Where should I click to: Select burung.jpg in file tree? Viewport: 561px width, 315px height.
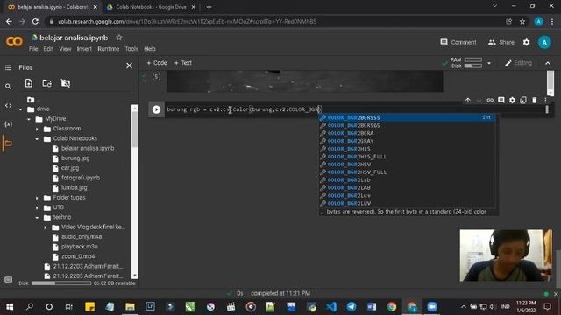(75, 158)
